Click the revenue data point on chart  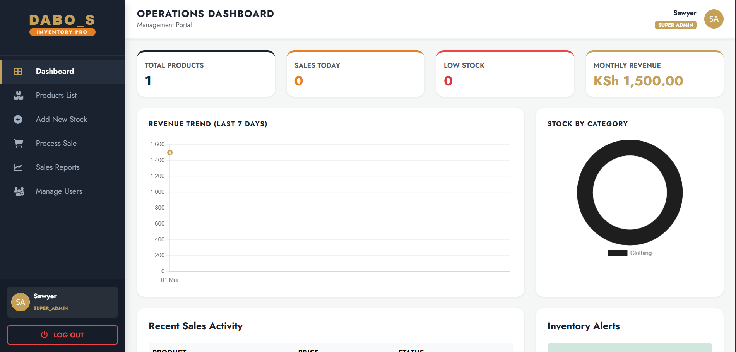(170, 152)
